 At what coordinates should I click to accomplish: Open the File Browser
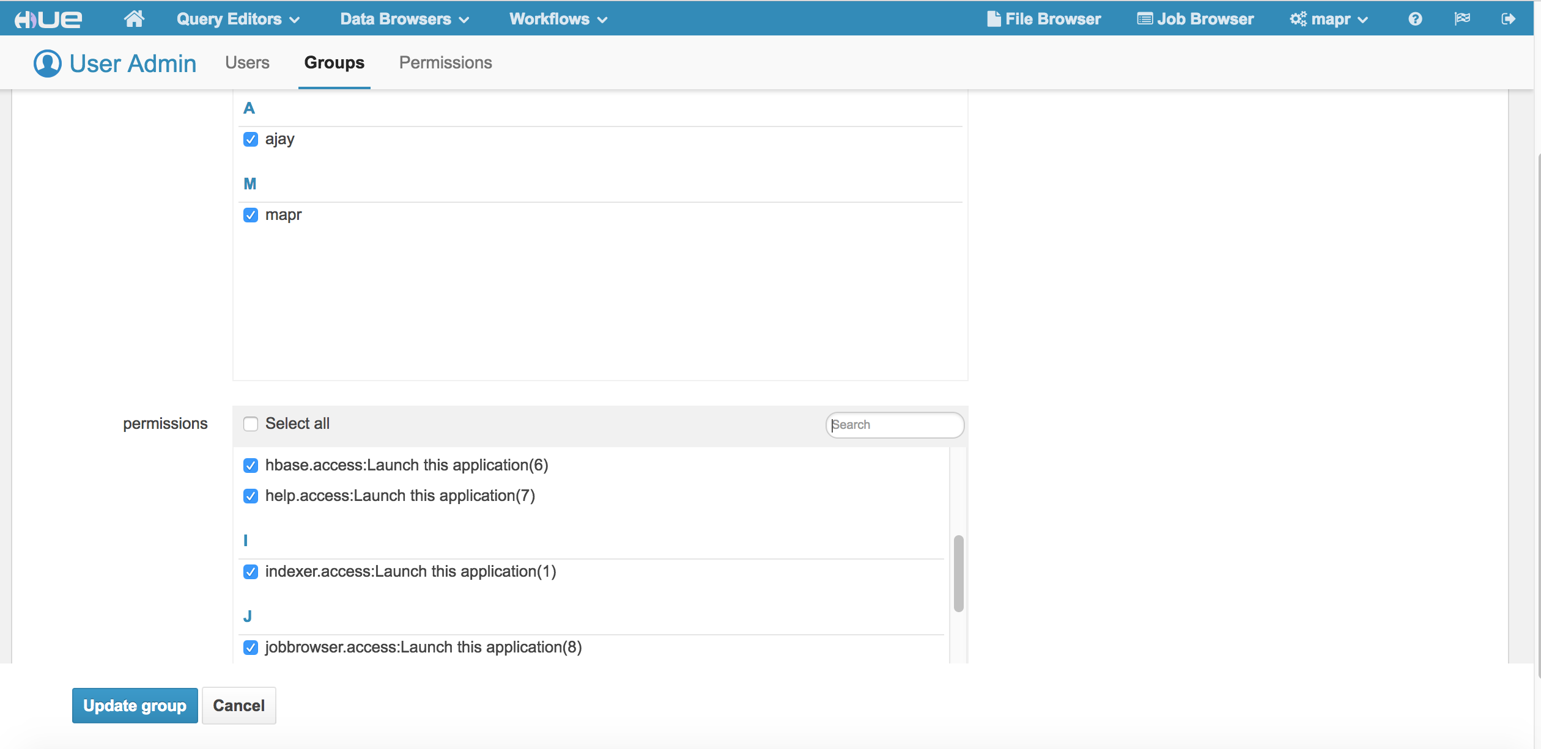1044,18
